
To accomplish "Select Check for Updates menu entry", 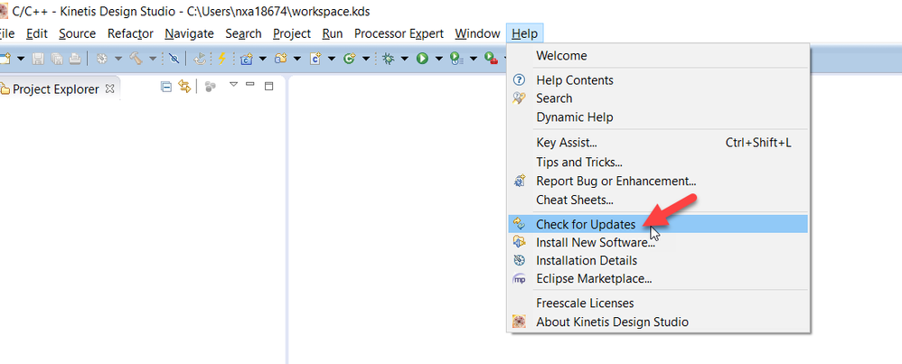I will [x=585, y=224].
